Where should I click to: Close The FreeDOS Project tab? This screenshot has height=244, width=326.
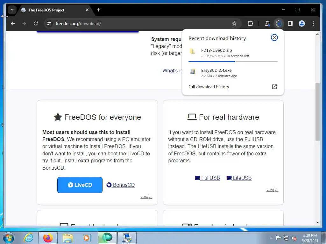click(x=87, y=10)
